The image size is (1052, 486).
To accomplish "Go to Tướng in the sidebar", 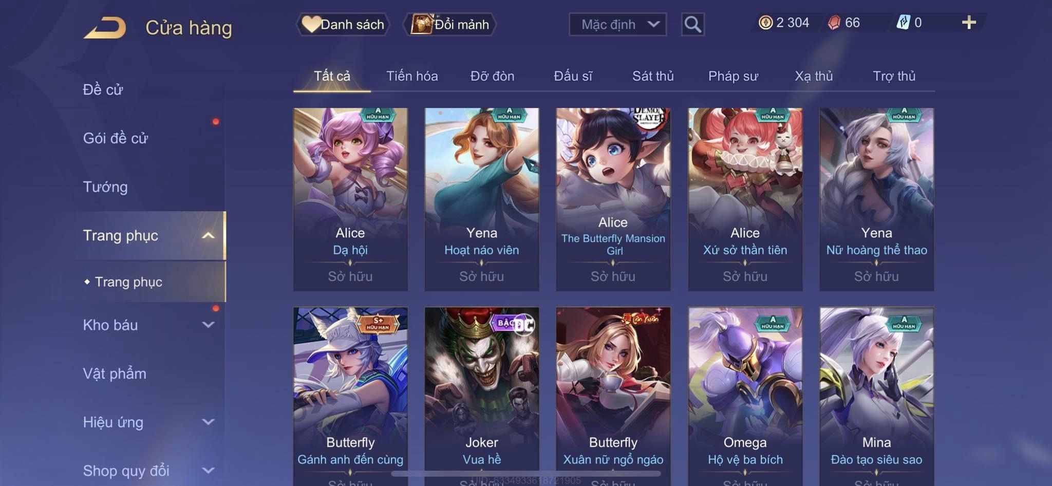I will (x=105, y=186).
